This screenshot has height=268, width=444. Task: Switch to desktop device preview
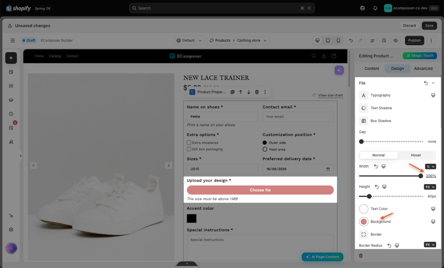pyautogui.click(x=317, y=40)
